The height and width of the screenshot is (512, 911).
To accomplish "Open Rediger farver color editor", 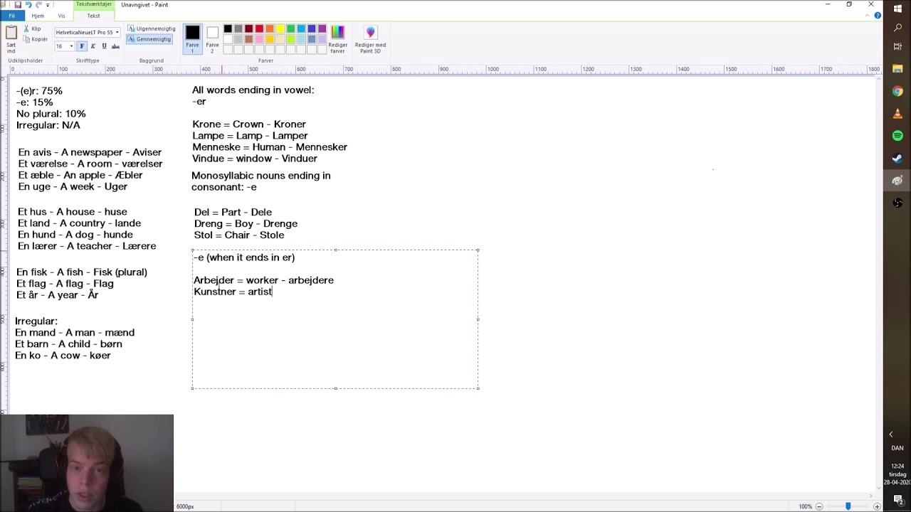I will tap(337, 40).
